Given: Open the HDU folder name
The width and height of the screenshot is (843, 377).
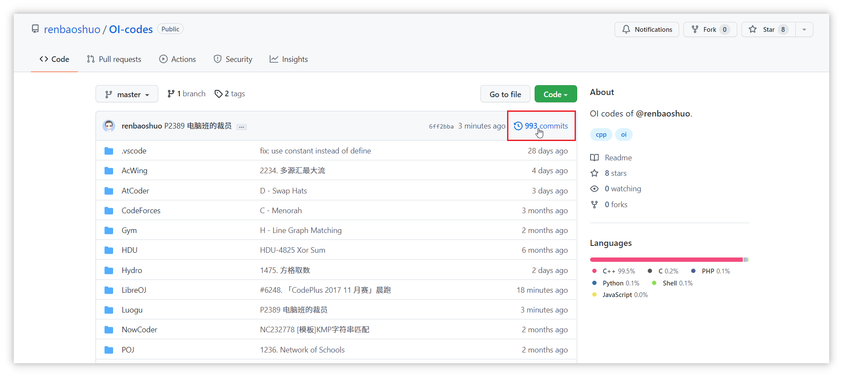Looking at the screenshot, I should pyautogui.click(x=129, y=250).
